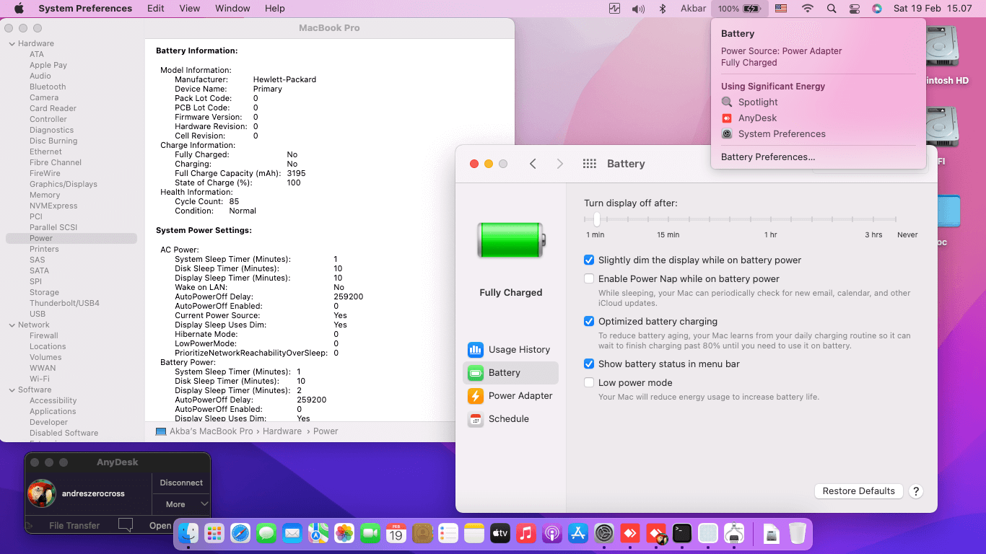Open Calendar icon in the dock

(396, 533)
